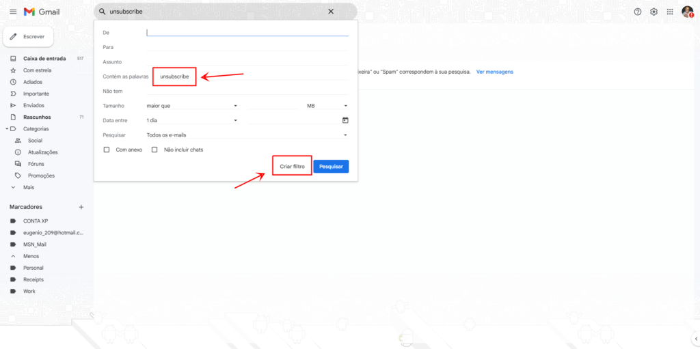Clear search with the X icon
Image resolution: width=700 pixels, height=349 pixels.
[x=331, y=12]
